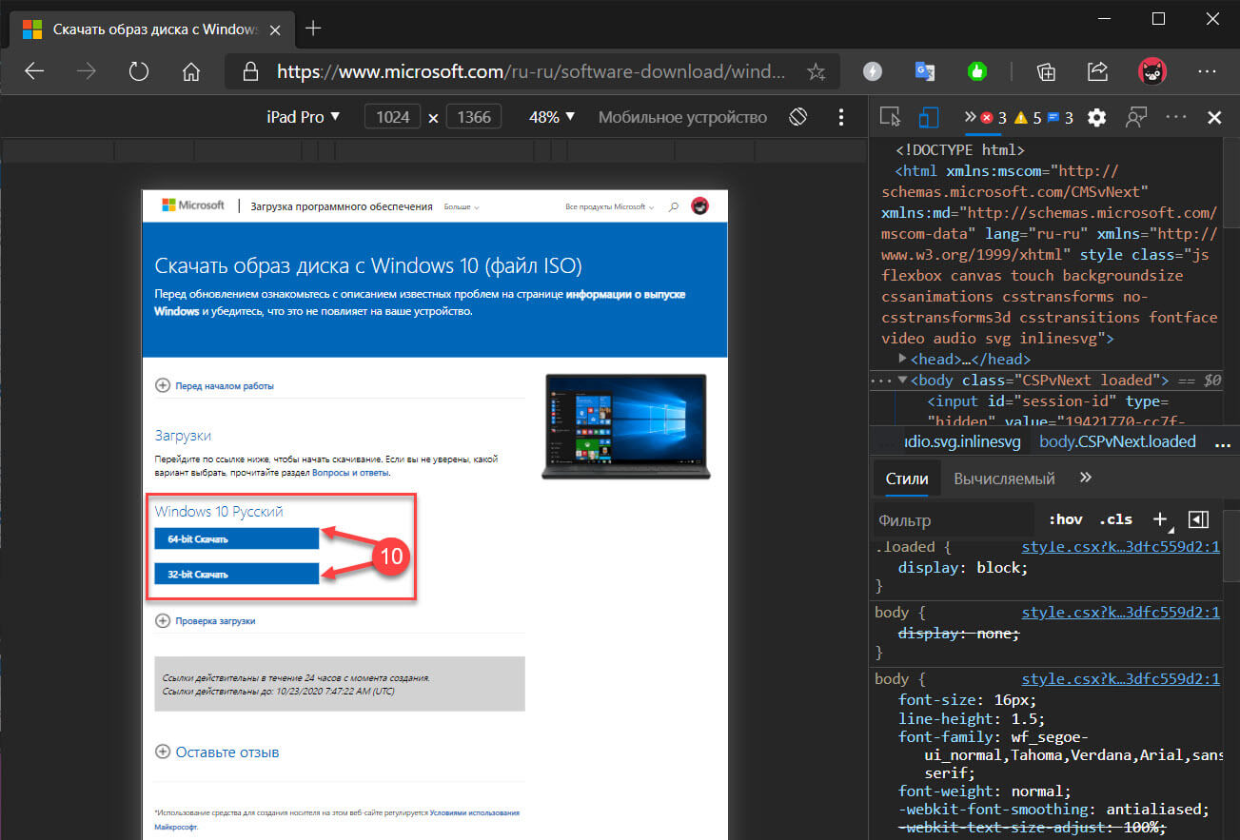Edit the device height field 1366

point(474,117)
